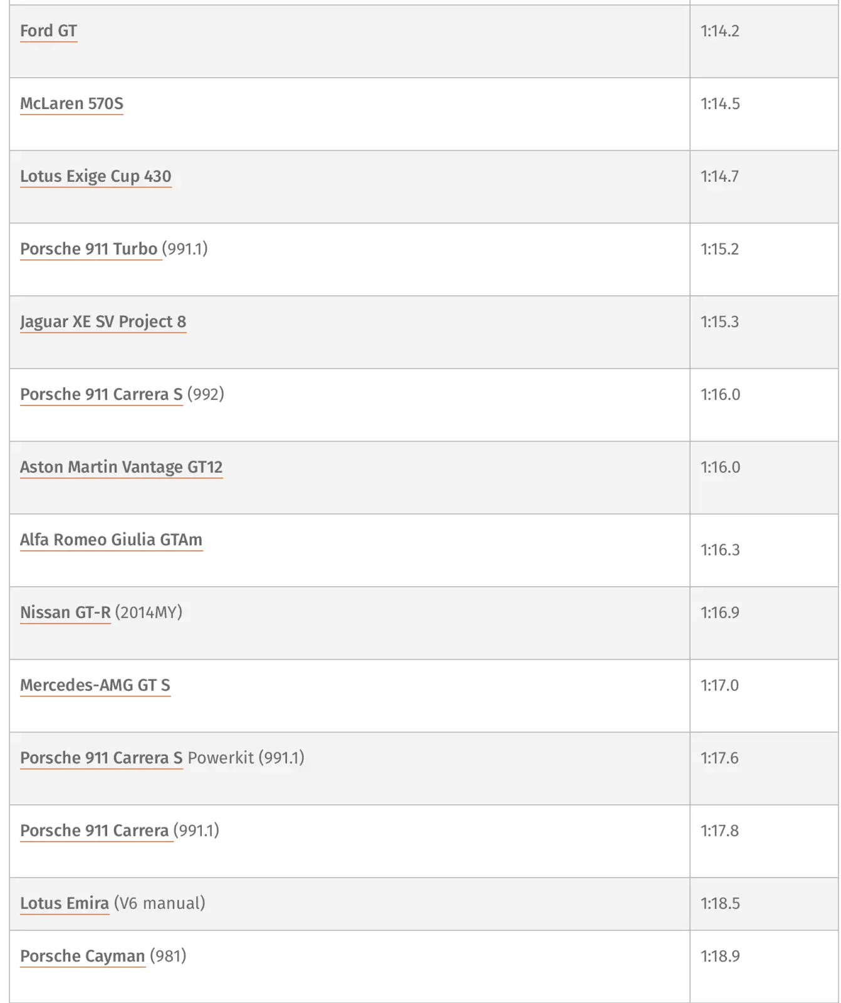Click the Porsche Cayman link
This screenshot has height=1003, width=841.
82,957
